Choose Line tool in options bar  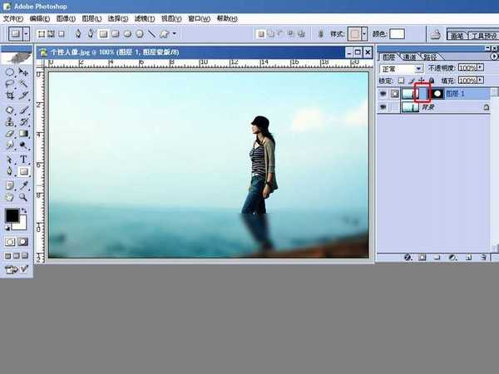pos(151,34)
